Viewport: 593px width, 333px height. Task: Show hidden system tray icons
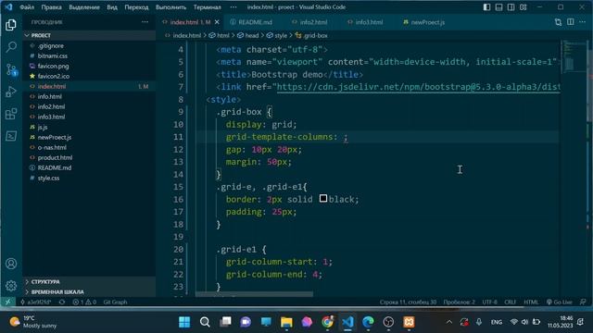coord(449,322)
